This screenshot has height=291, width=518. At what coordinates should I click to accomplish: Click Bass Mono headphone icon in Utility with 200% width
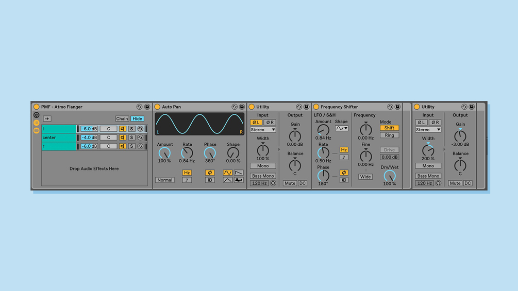click(438, 183)
